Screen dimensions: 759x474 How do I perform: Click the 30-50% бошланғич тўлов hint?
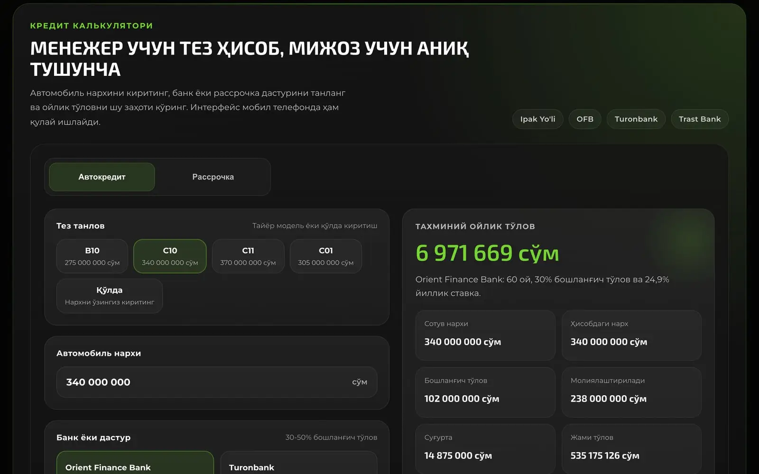[331, 437]
